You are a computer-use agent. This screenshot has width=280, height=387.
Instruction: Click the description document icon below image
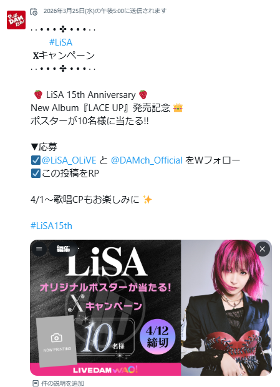coord(36,383)
